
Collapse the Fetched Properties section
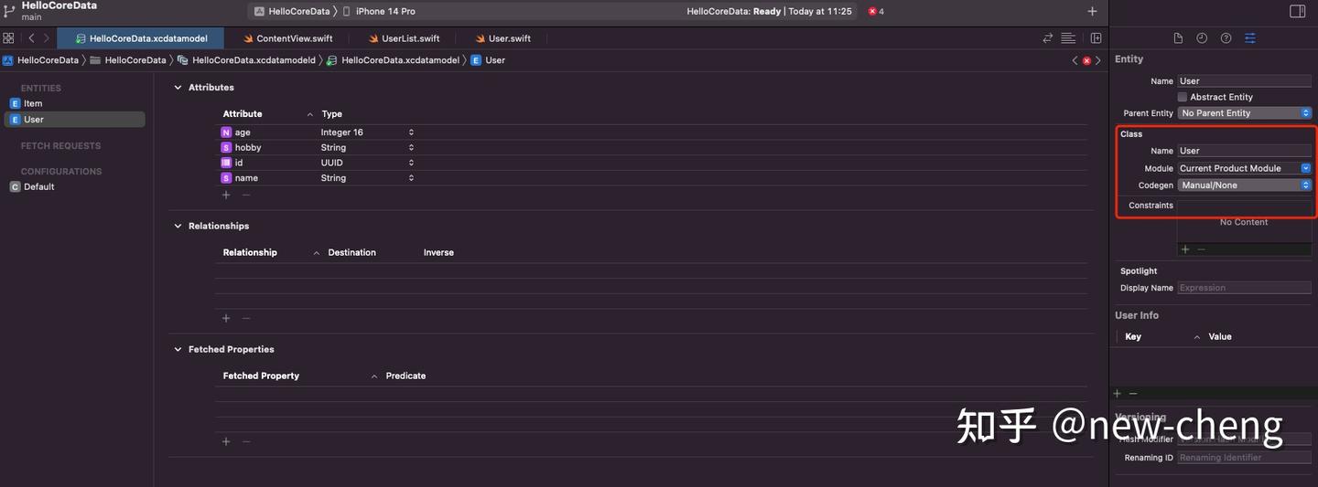pos(178,350)
